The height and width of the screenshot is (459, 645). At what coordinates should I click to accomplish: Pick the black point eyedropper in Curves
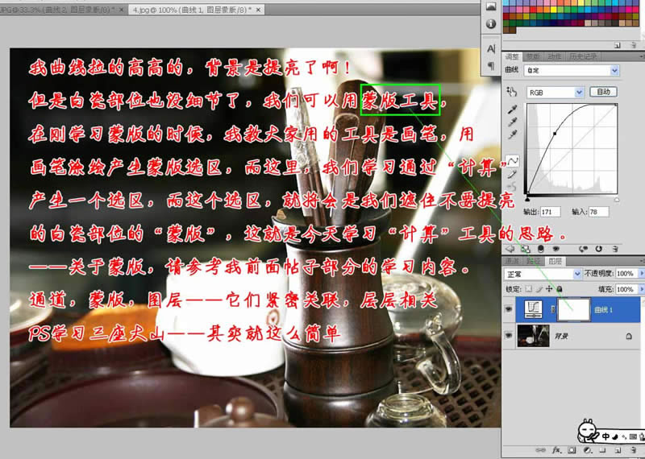(512, 110)
